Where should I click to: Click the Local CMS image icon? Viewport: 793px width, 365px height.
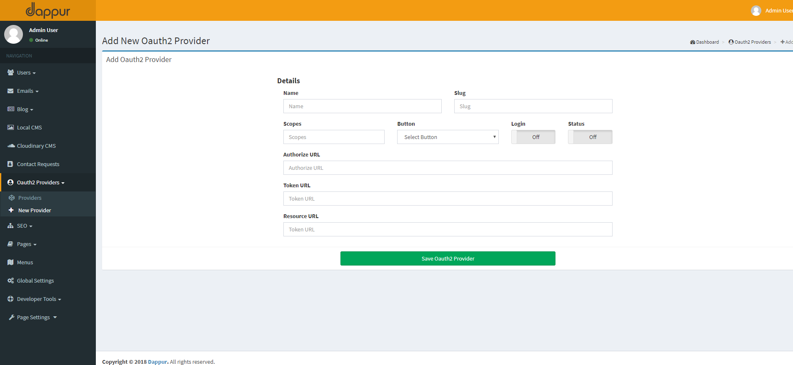pyautogui.click(x=11, y=127)
